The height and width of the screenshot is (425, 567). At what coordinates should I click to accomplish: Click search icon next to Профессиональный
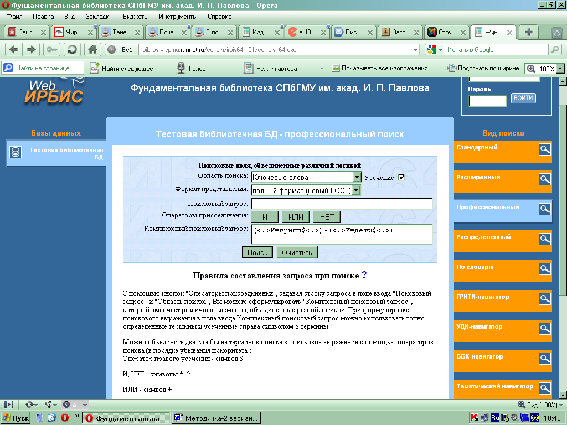coord(545,209)
